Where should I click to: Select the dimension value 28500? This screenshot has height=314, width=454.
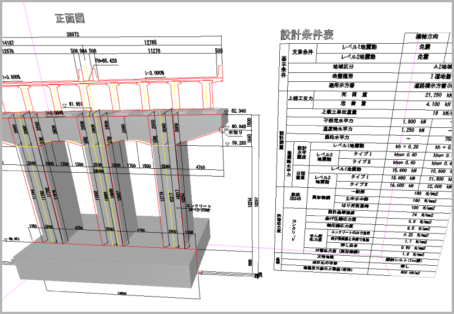[98, 172]
